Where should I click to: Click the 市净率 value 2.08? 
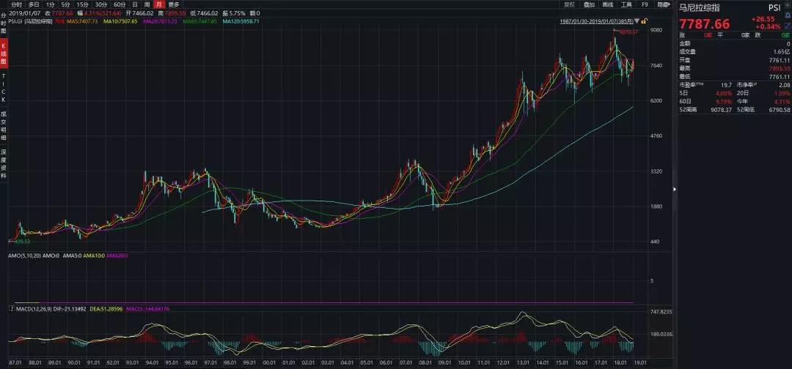tap(783, 85)
